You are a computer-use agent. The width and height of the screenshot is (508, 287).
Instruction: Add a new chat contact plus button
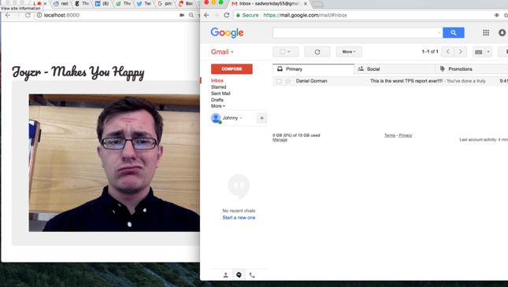click(261, 118)
